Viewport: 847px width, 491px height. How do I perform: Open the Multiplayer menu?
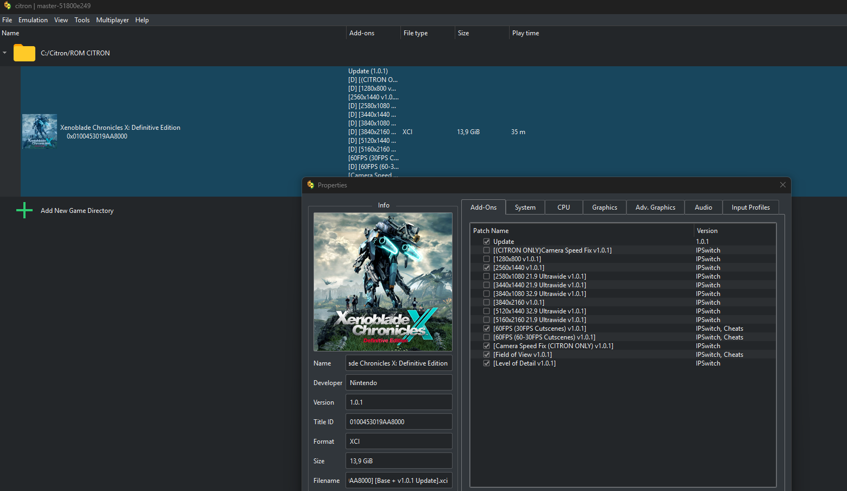pos(112,20)
